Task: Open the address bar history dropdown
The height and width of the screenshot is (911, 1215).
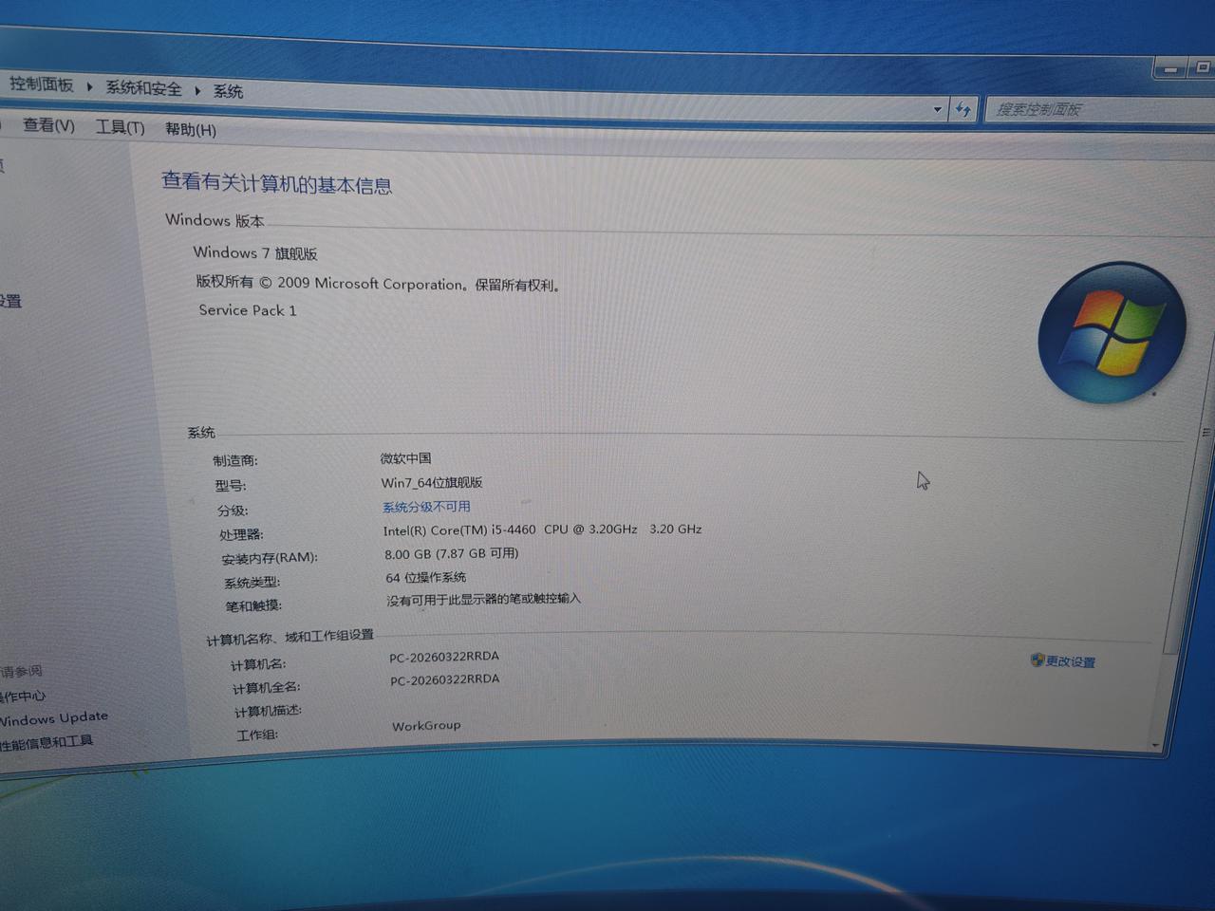Action: click(938, 109)
